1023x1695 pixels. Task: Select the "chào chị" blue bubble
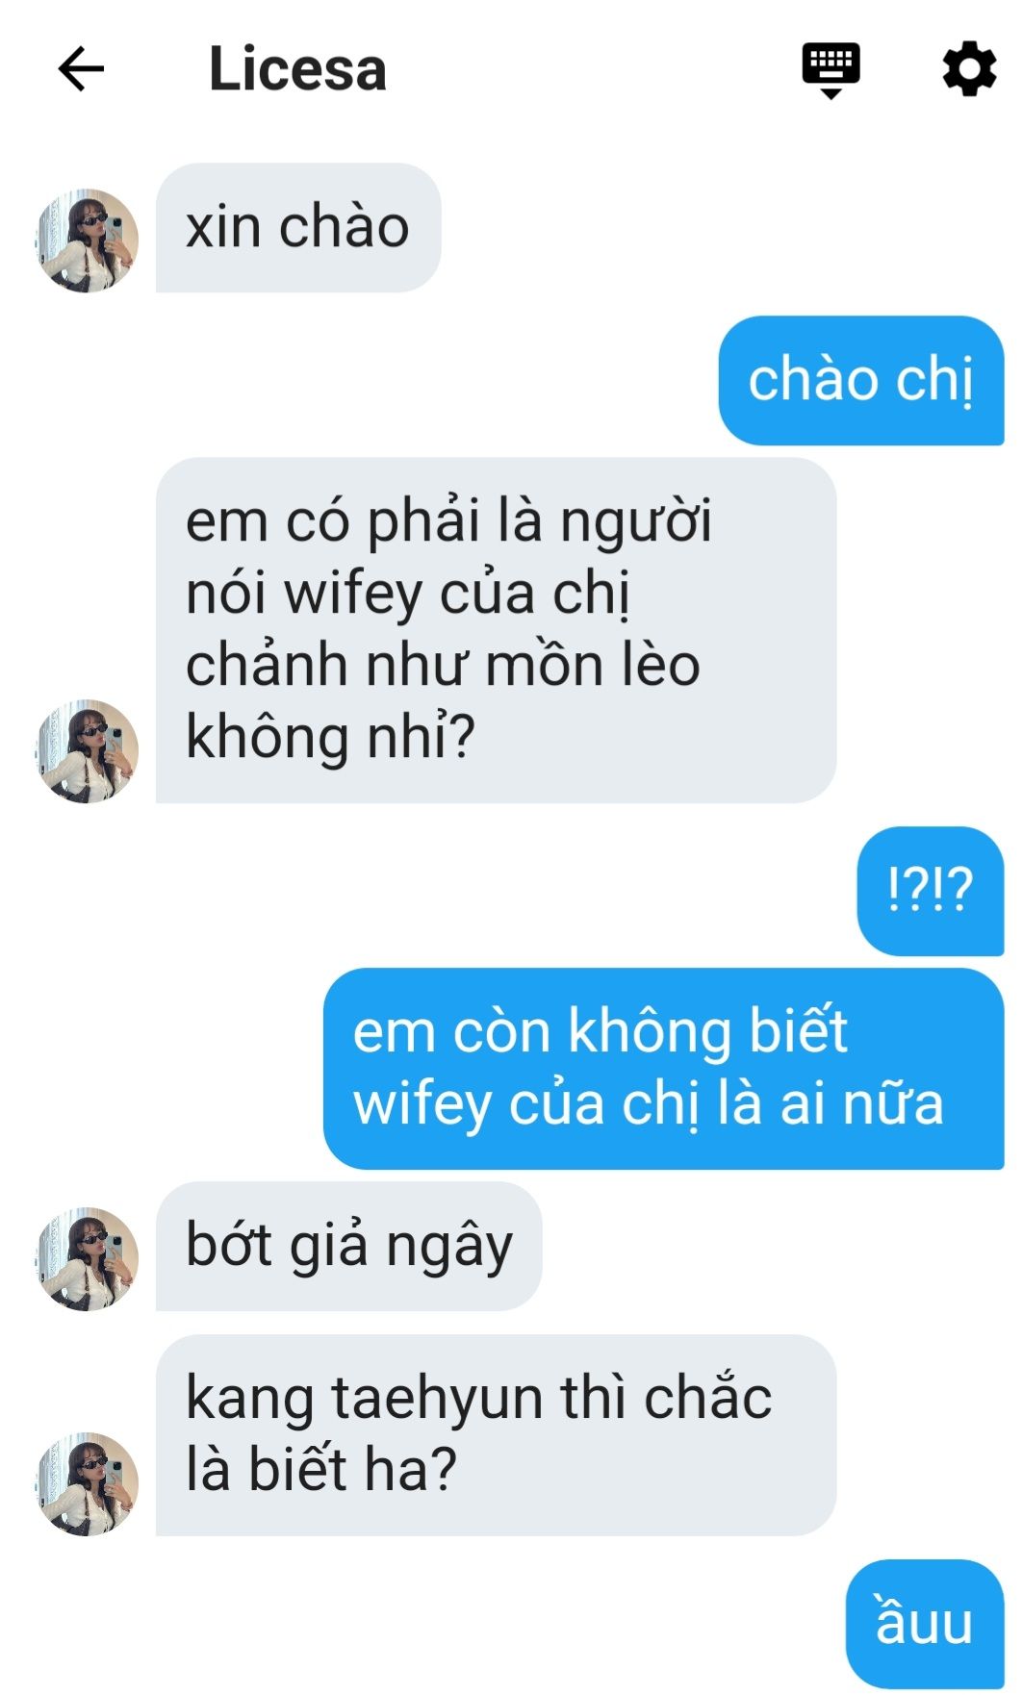[x=861, y=380]
